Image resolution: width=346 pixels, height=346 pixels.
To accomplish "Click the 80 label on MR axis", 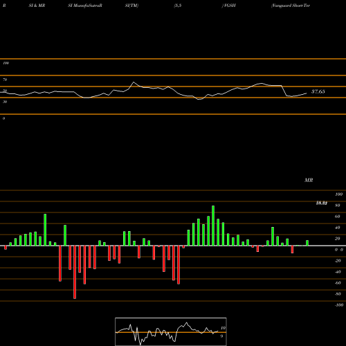I will 338,206.
